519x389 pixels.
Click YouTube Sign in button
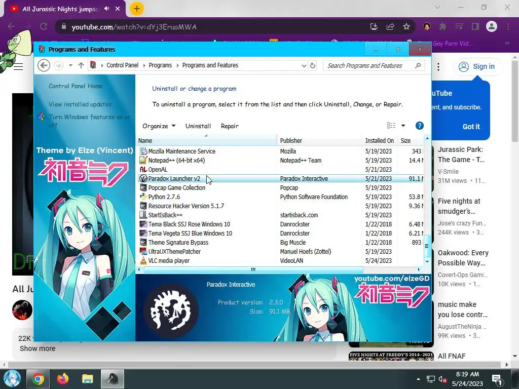[477, 66]
